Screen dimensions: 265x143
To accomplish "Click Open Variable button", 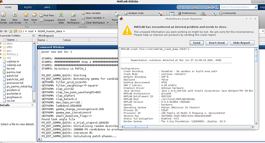I will (x=92, y=18).
